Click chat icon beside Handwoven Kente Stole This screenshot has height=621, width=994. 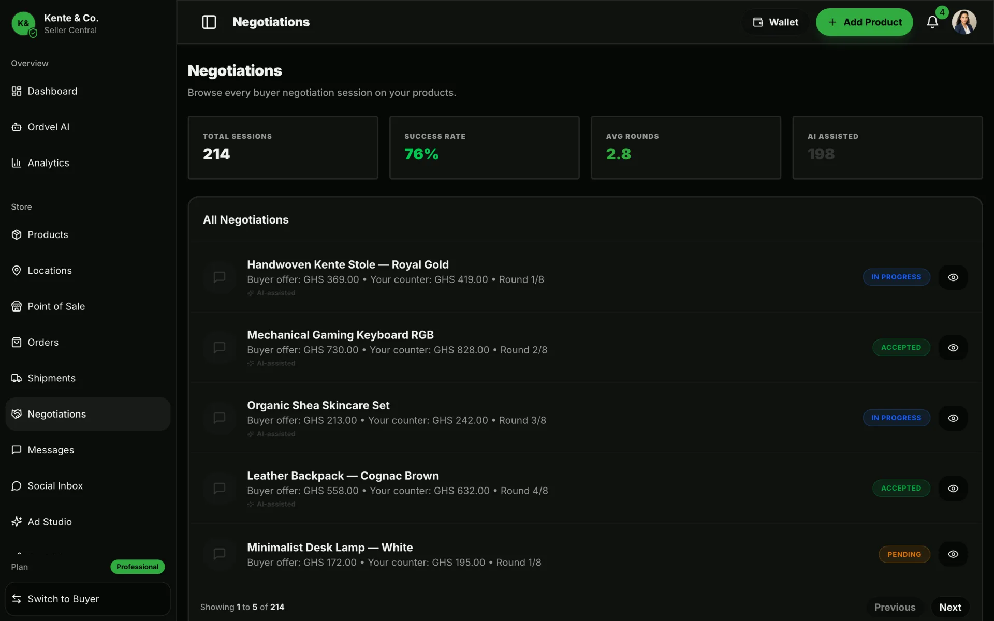pyautogui.click(x=220, y=277)
